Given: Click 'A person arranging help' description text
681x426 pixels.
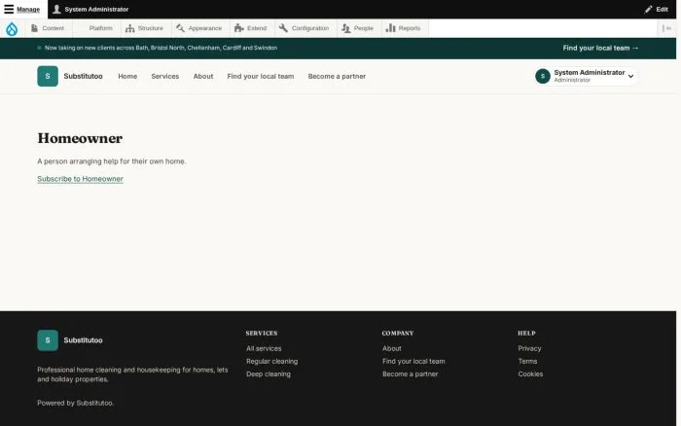Looking at the screenshot, I should 112,161.
